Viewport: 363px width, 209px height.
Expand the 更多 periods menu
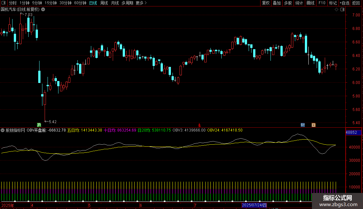pos(141,3)
